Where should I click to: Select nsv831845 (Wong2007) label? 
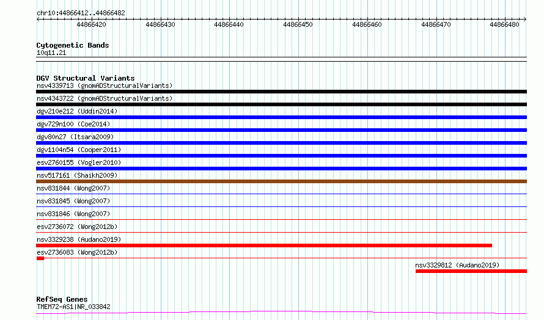tap(73, 201)
